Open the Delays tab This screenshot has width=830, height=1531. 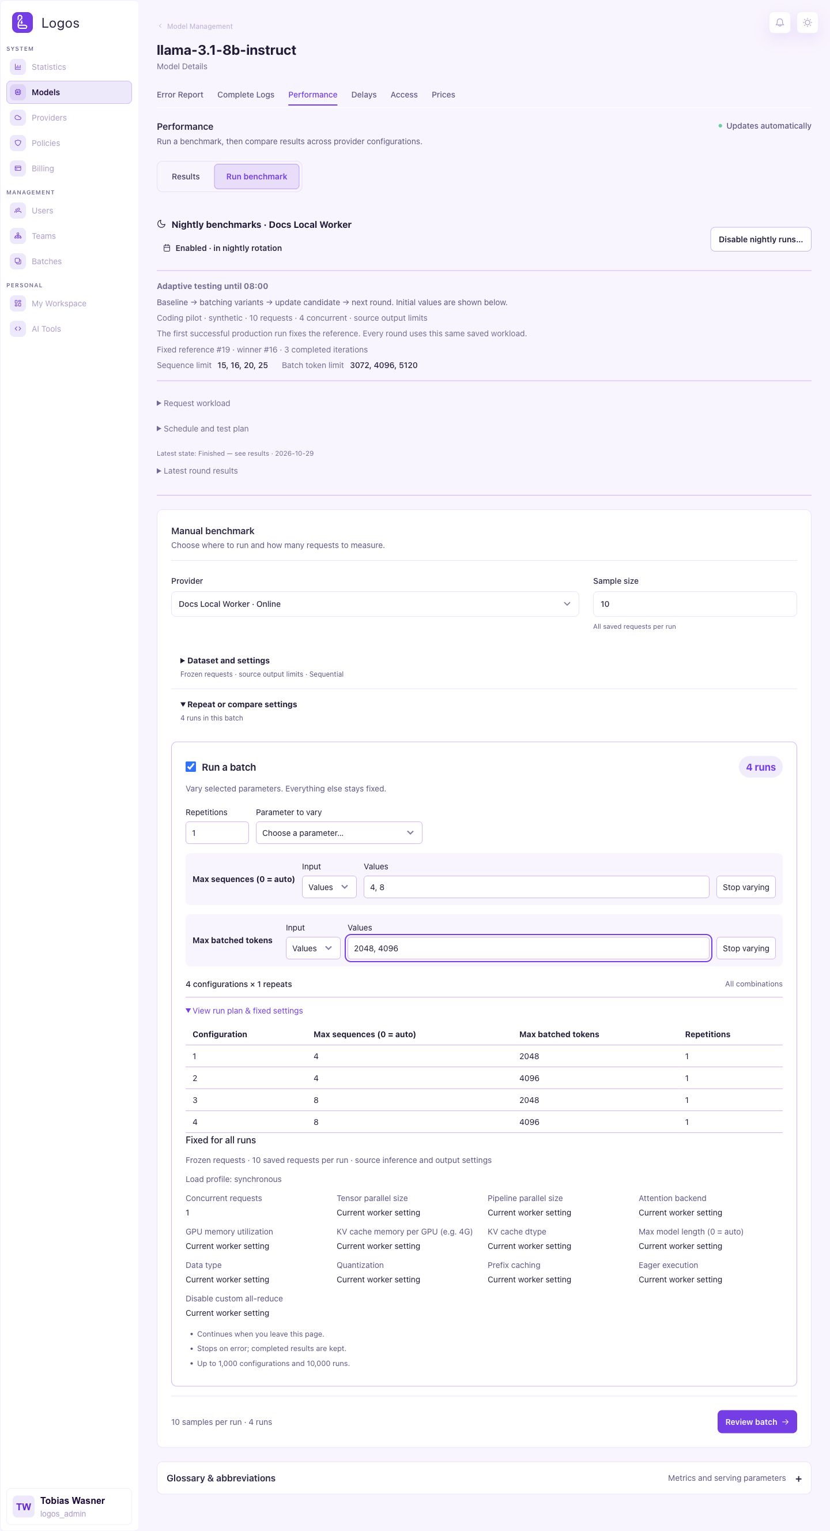tap(364, 95)
